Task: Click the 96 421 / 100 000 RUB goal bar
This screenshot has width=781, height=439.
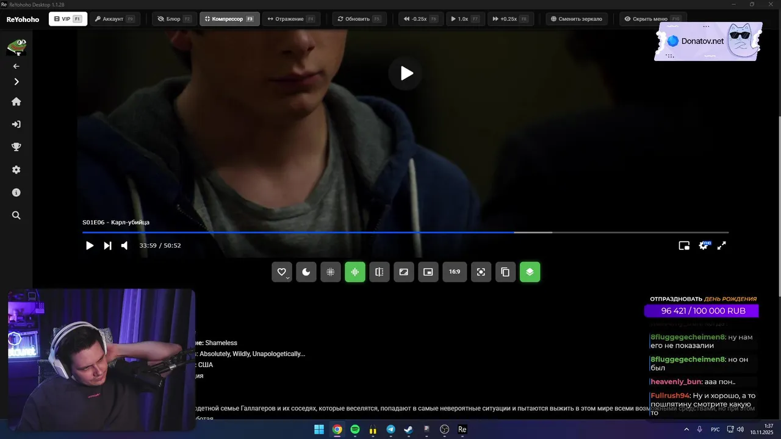Action: click(702, 311)
